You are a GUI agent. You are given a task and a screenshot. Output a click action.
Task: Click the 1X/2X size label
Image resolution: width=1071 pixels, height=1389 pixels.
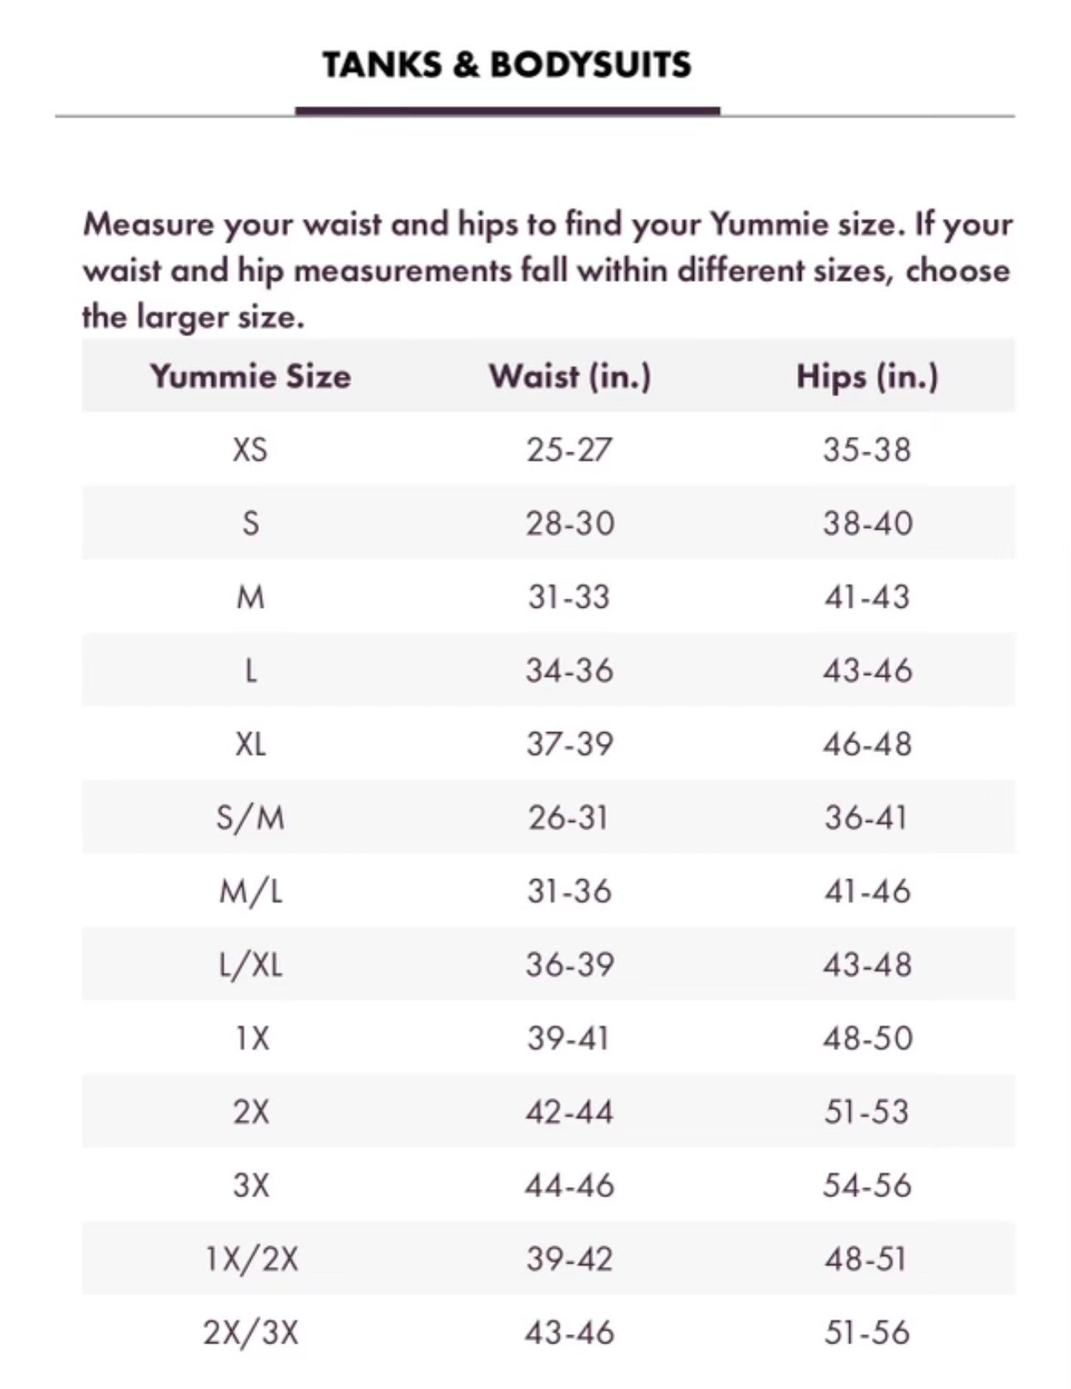[x=251, y=1259]
